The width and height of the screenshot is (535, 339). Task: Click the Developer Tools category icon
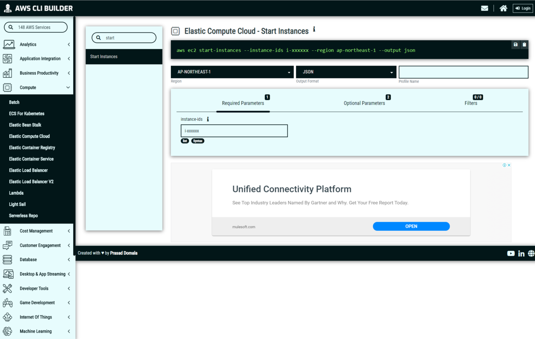[8, 288]
